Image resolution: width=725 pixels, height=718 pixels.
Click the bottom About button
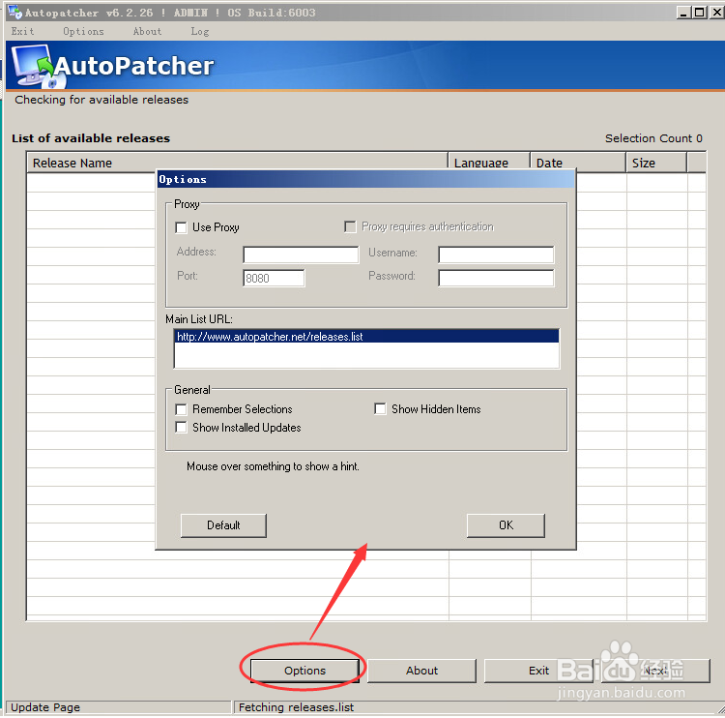click(421, 671)
